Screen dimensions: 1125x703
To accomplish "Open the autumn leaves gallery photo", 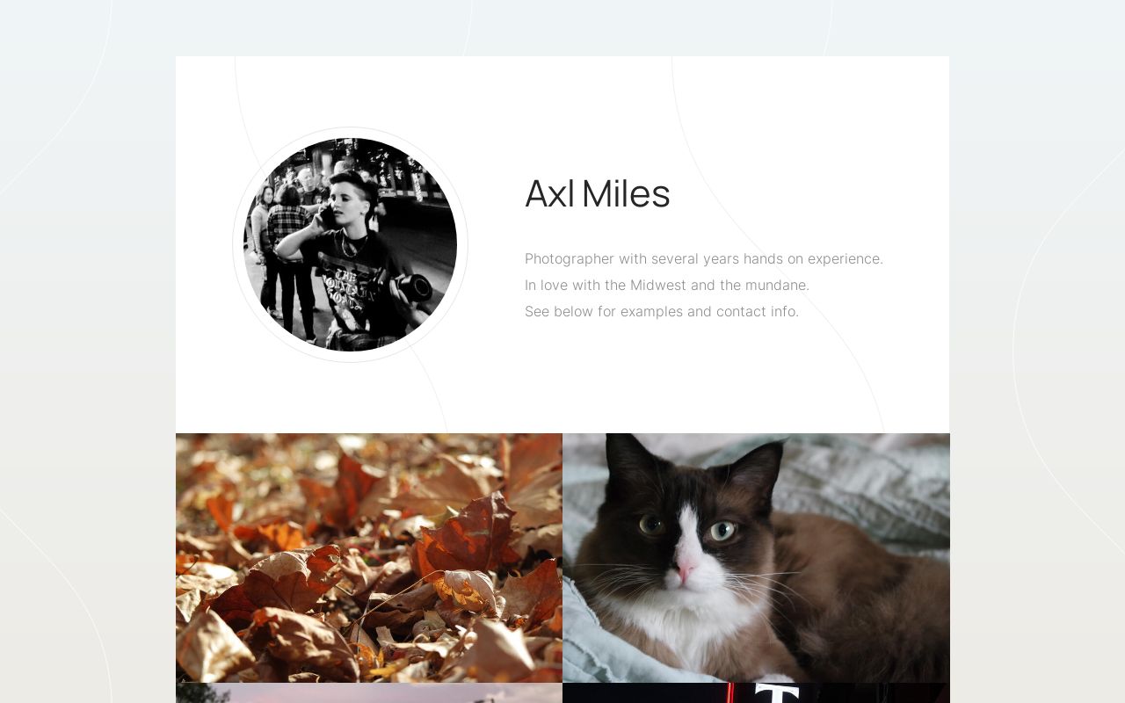I will click(x=369, y=558).
